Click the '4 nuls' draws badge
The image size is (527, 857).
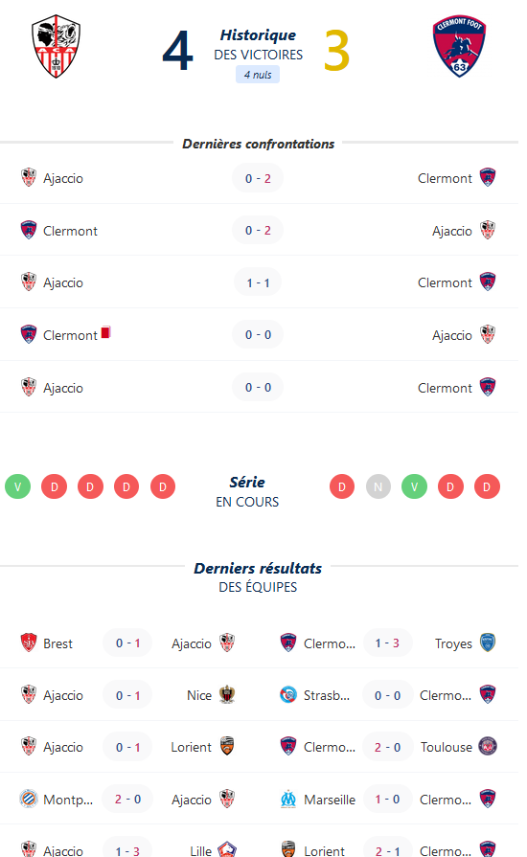click(x=258, y=75)
